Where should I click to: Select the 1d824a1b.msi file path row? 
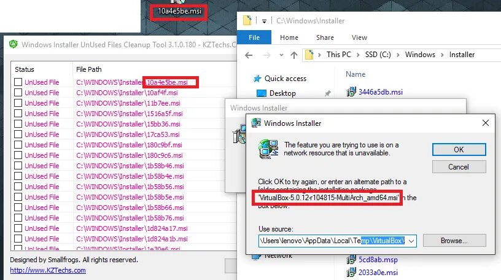132,239
